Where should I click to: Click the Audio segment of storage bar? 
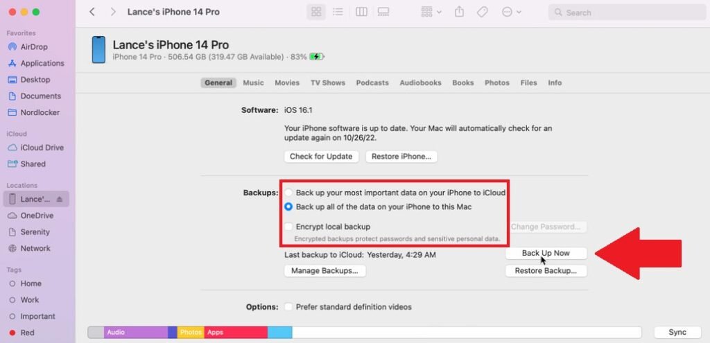136,332
